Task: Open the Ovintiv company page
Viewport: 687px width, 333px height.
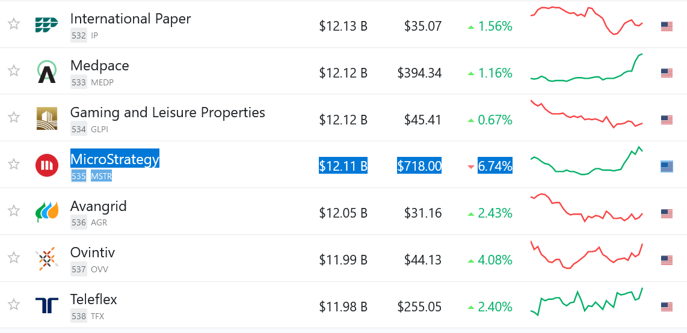Action: click(x=93, y=252)
